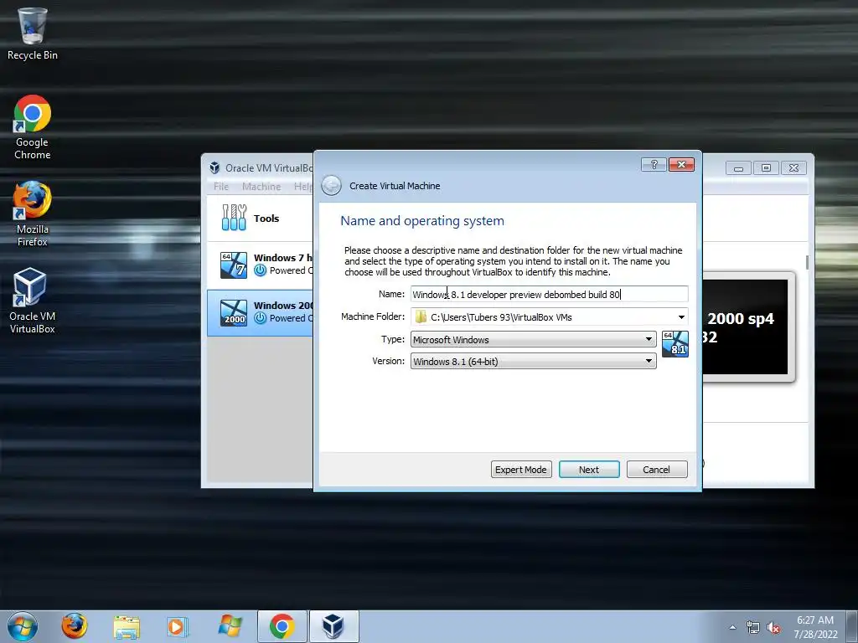Select the Google Chrome desktop shortcut
Image resolution: width=858 pixels, height=643 pixels.
coord(33,127)
